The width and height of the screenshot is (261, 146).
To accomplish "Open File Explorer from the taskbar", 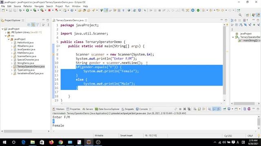I will 33,142.
